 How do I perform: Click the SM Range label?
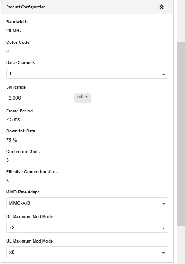coord(16,87)
